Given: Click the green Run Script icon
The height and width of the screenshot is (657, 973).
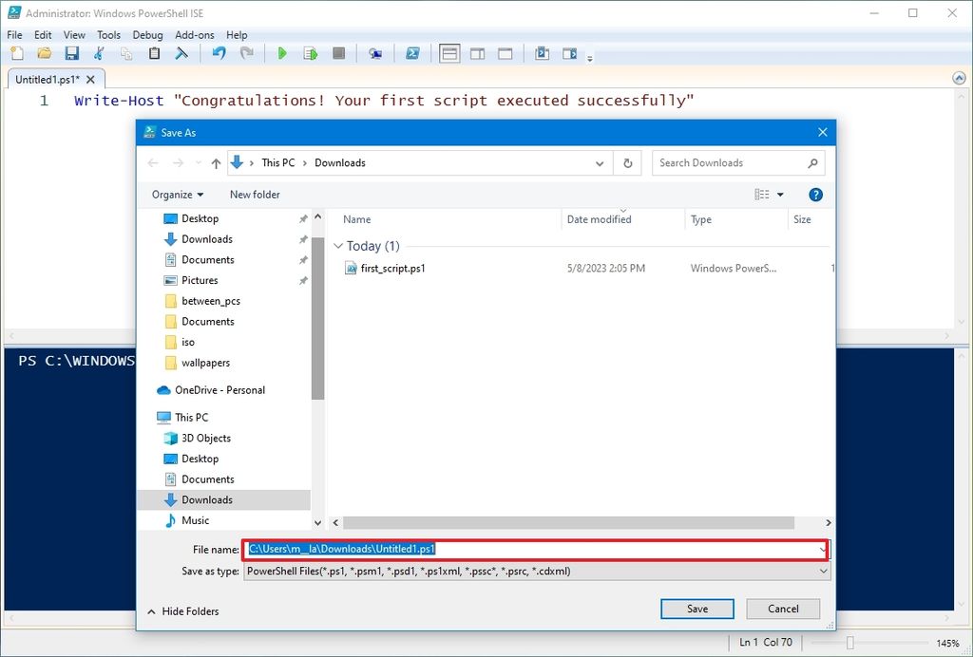Looking at the screenshot, I should [x=282, y=54].
